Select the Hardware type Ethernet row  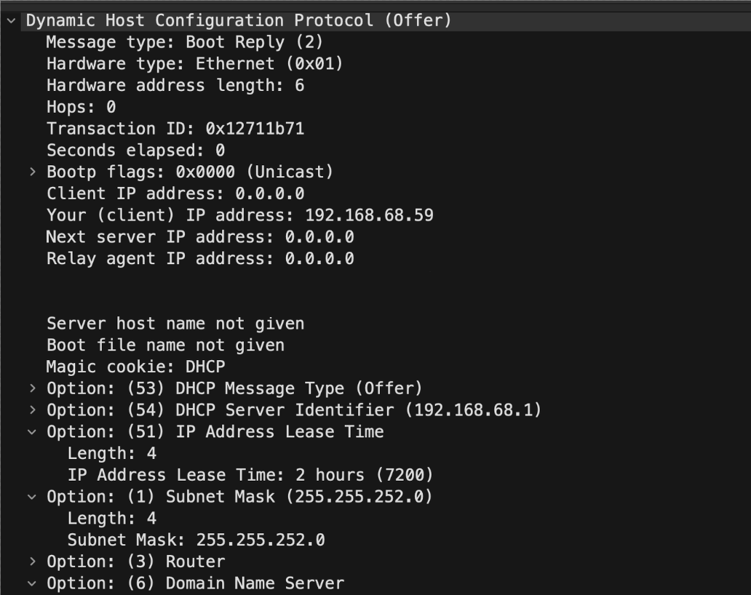point(194,64)
